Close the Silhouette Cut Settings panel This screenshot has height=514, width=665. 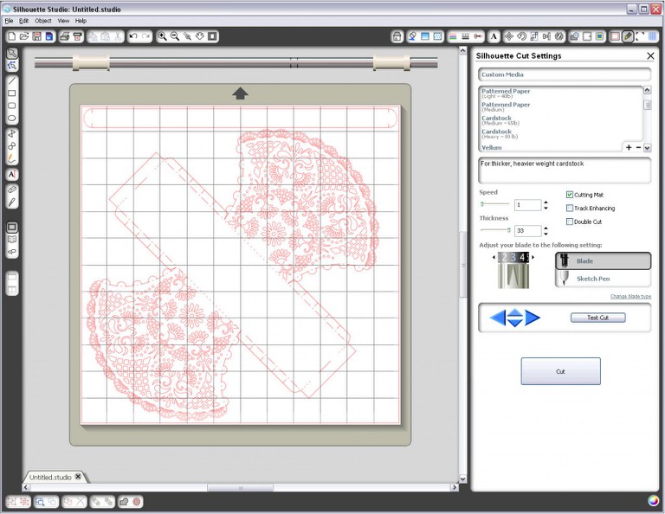pyautogui.click(x=650, y=55)
